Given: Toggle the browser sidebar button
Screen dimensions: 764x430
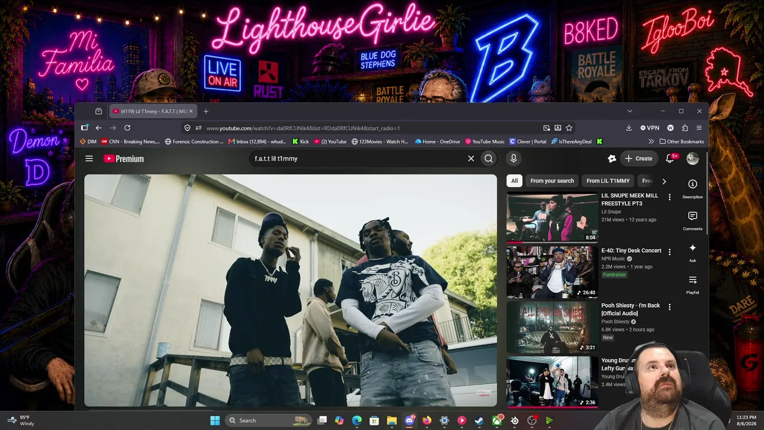Looking at the screenshot, I should click(84, 128).
